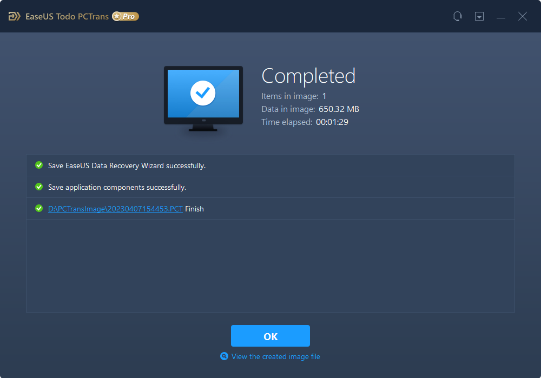The width and height of the screenshot is (541, 378).
Task: Select 'Save EaseUS Data Recovery Wizard successfully.' text
Action: click(x=127, y=166)
